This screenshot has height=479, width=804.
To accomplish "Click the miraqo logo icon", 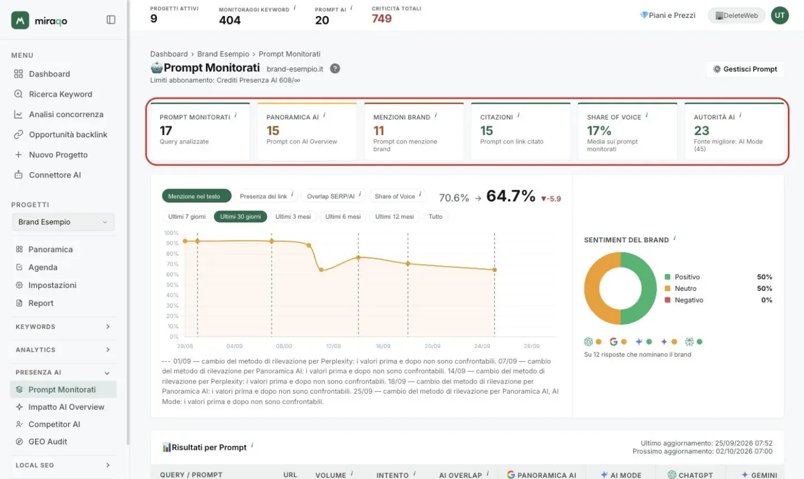I will click(x=20, y=21).
